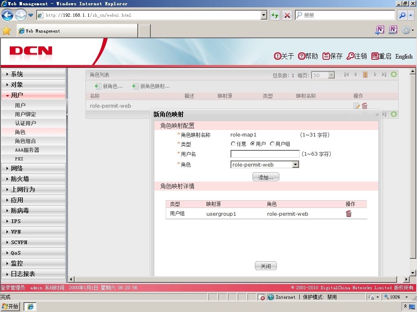
Task: Expand the 日志报表 menu section
Action: point(33,274)
